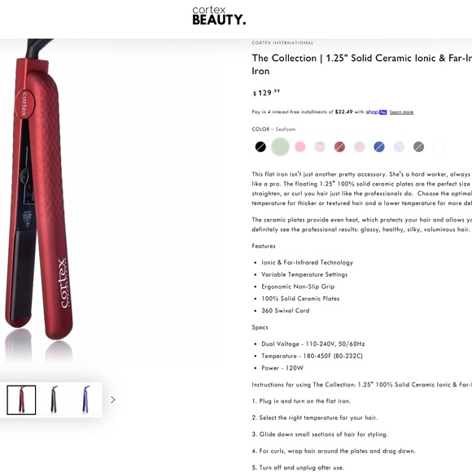472x472 pixels.
Task: Click the Shop Pay logo
Action: (x=376, y=112)
